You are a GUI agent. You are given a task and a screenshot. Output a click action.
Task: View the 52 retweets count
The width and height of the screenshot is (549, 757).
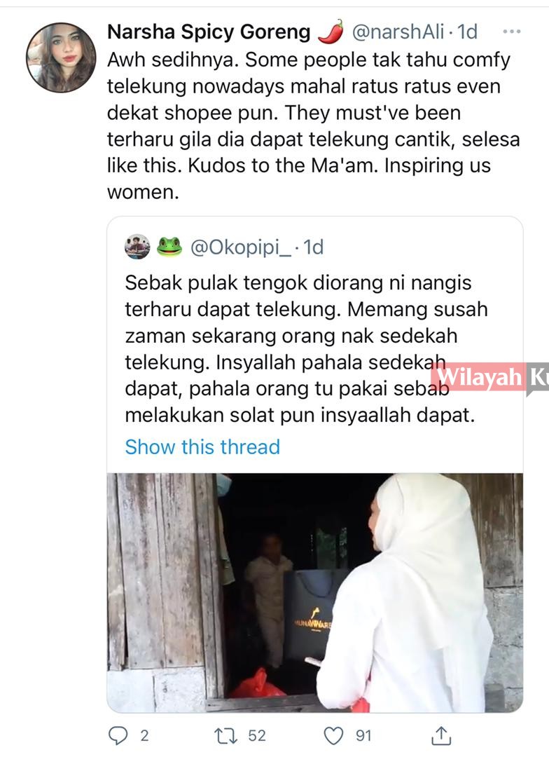coord(257,736)
